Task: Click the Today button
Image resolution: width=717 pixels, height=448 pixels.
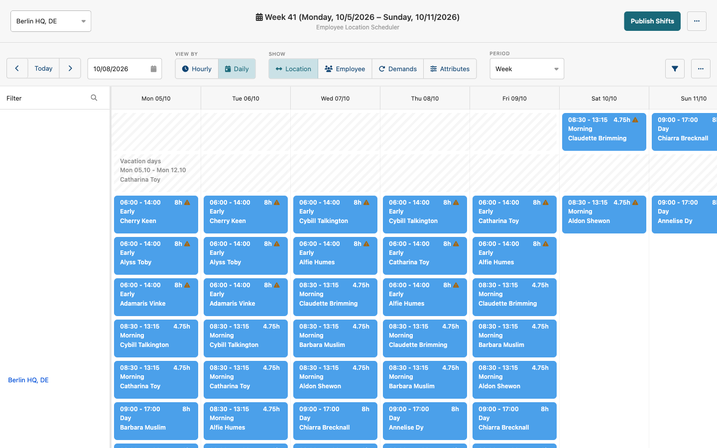Action: click(x=44, y=69)
